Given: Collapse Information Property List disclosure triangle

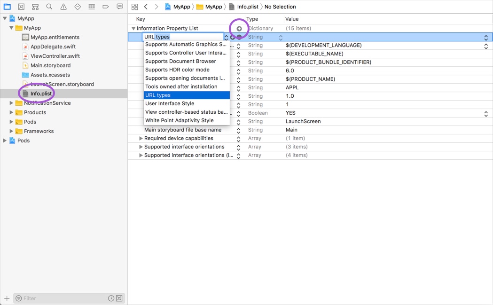Looking at the screenshot, I should coord(133,28).
